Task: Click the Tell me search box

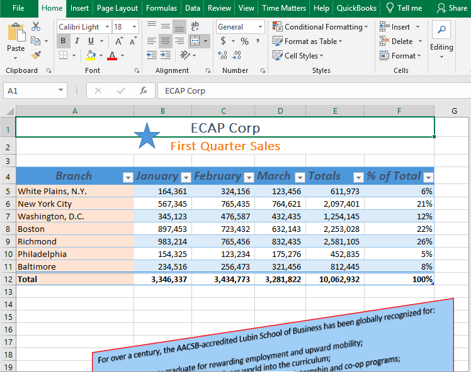Action: 404,8
